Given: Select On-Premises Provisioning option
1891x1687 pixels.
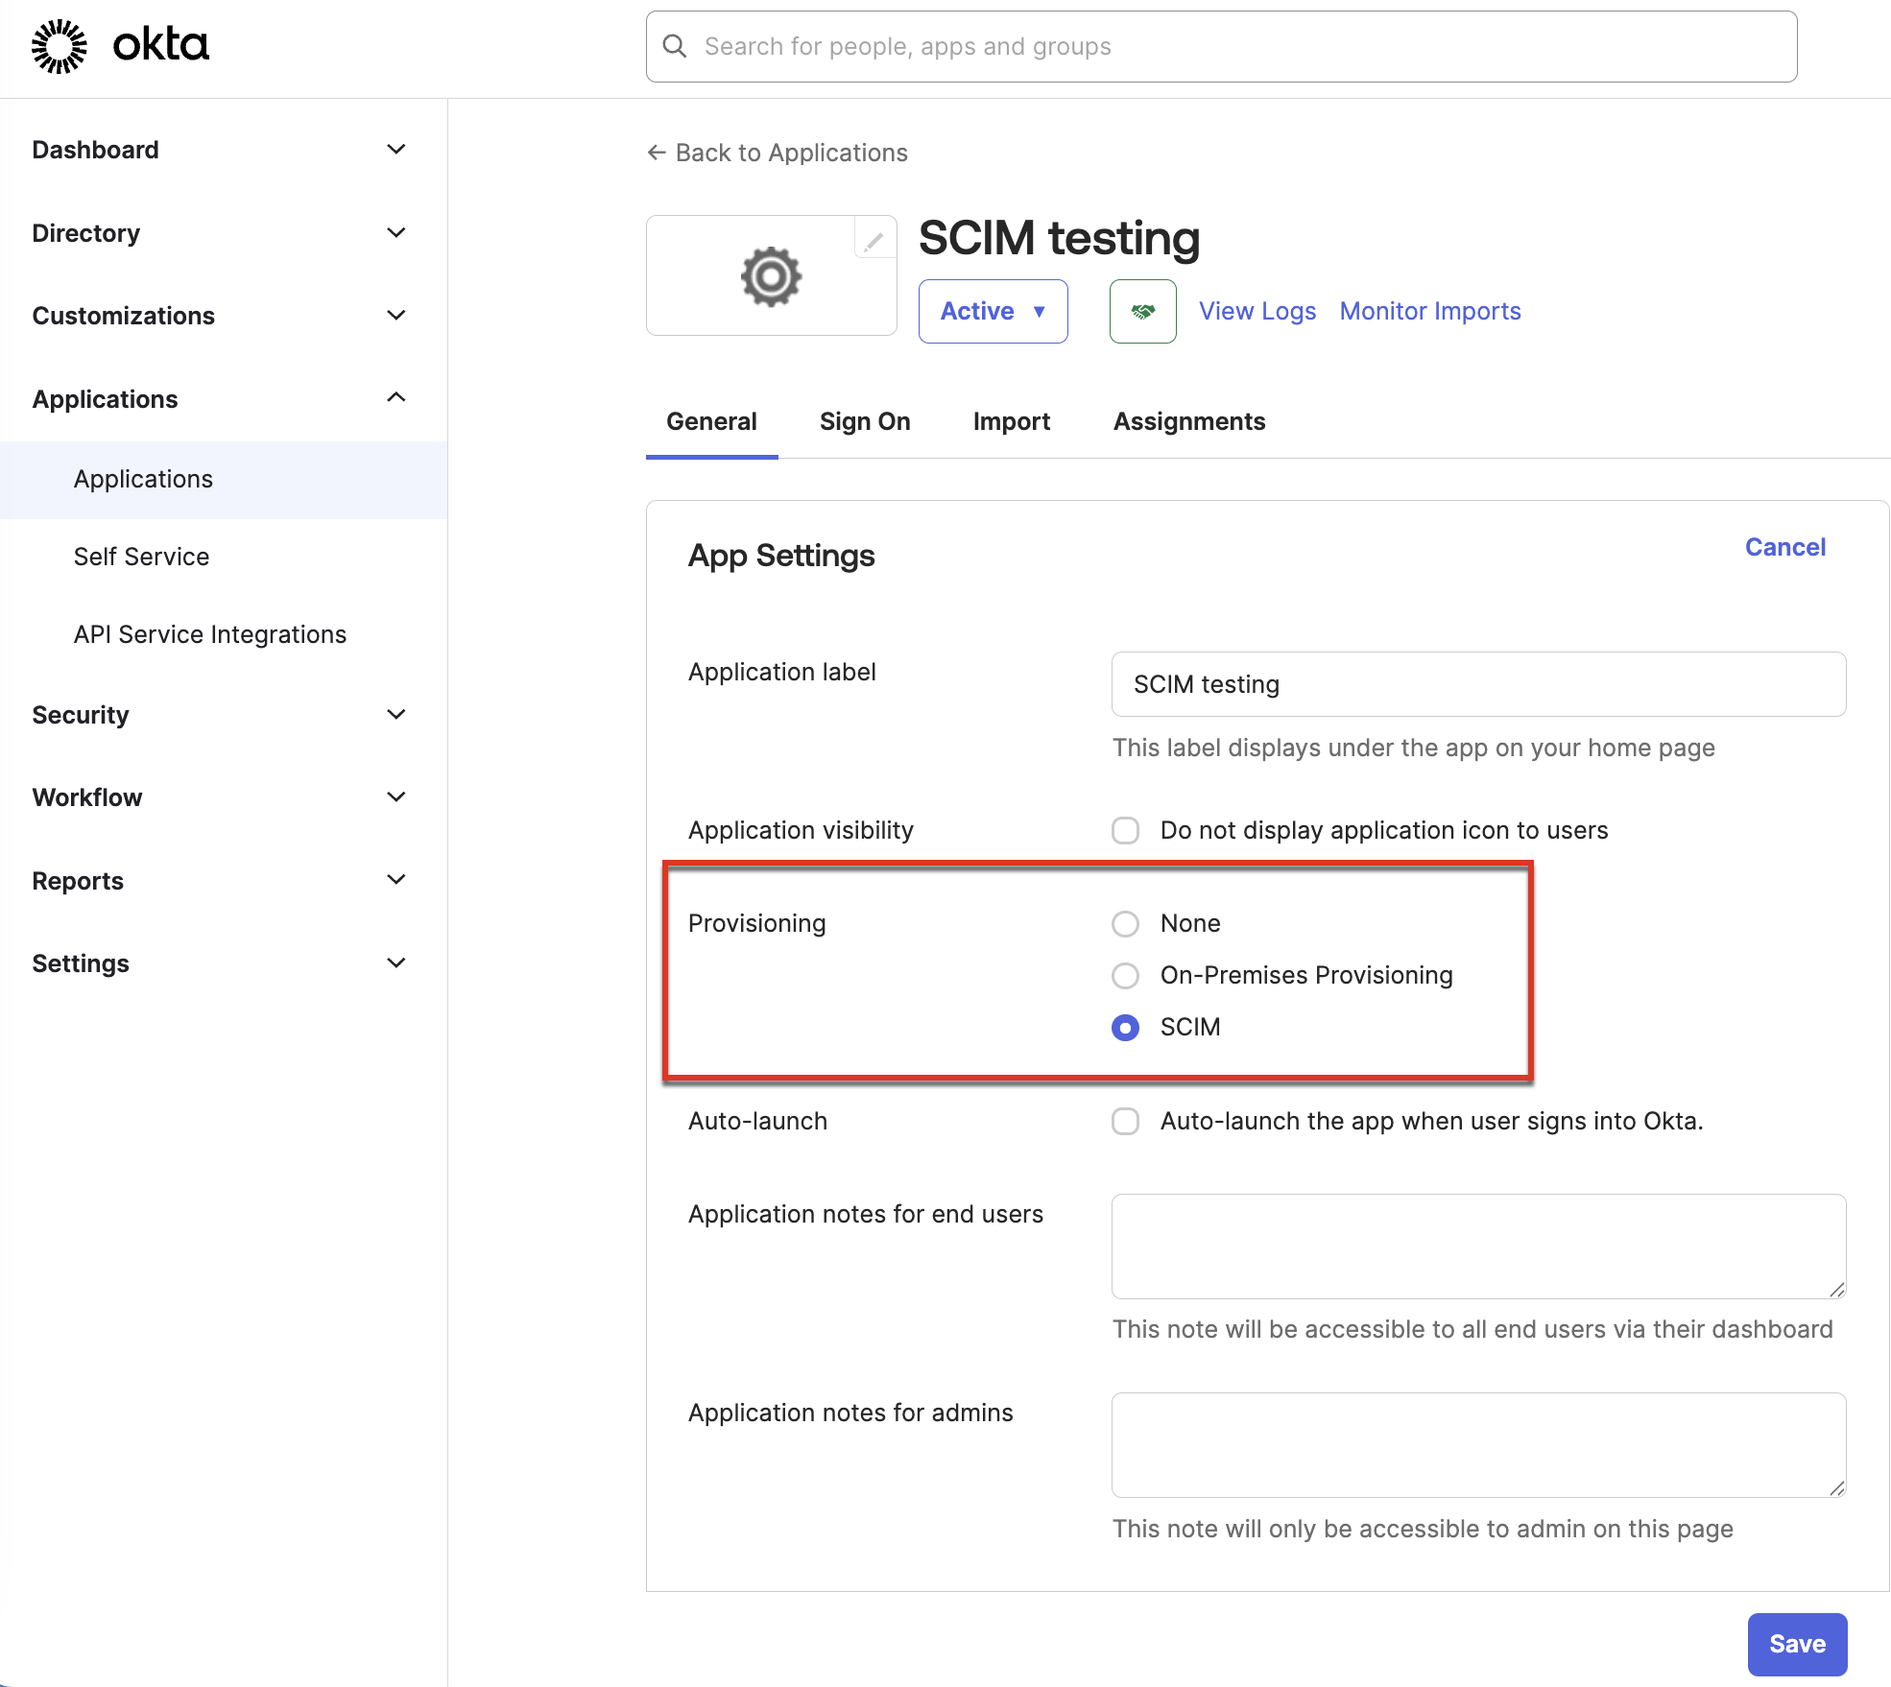Looking at the screenshot, I should pyautogui.click(x=1124, y=975).
